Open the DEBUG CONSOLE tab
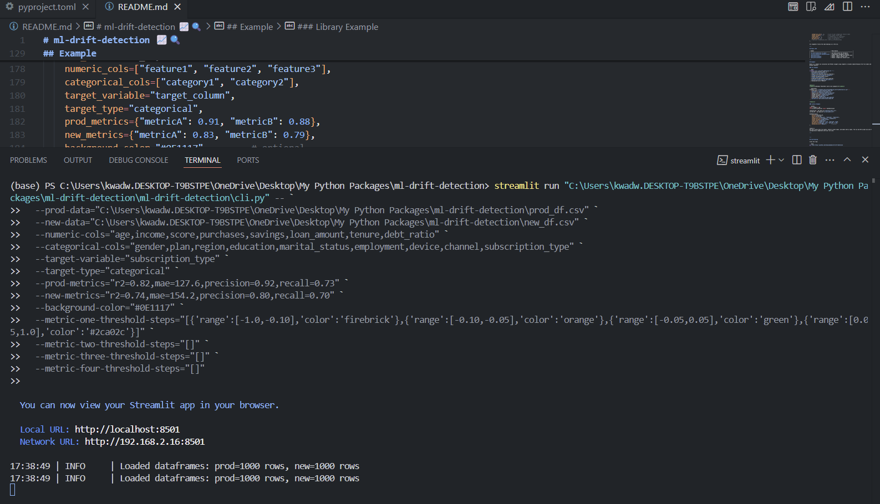880x504 pixels. tap(138, 160)
